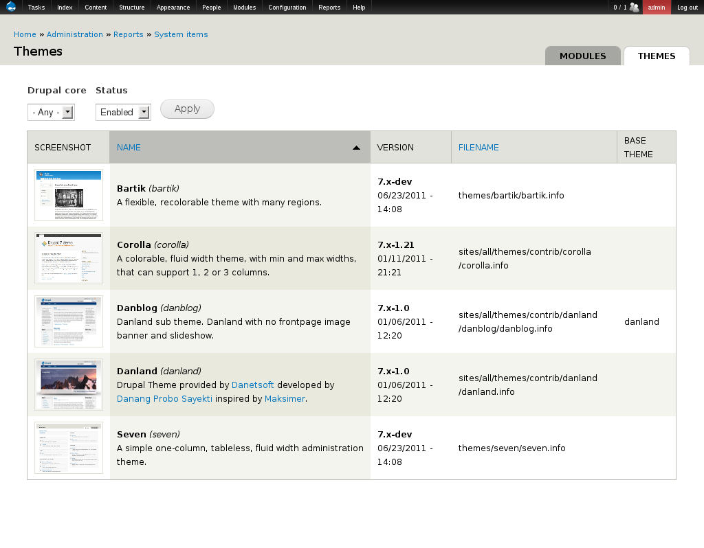Screen dimensions: 704x548
Task: Open the Appearance menu
Action: (173, 7)
